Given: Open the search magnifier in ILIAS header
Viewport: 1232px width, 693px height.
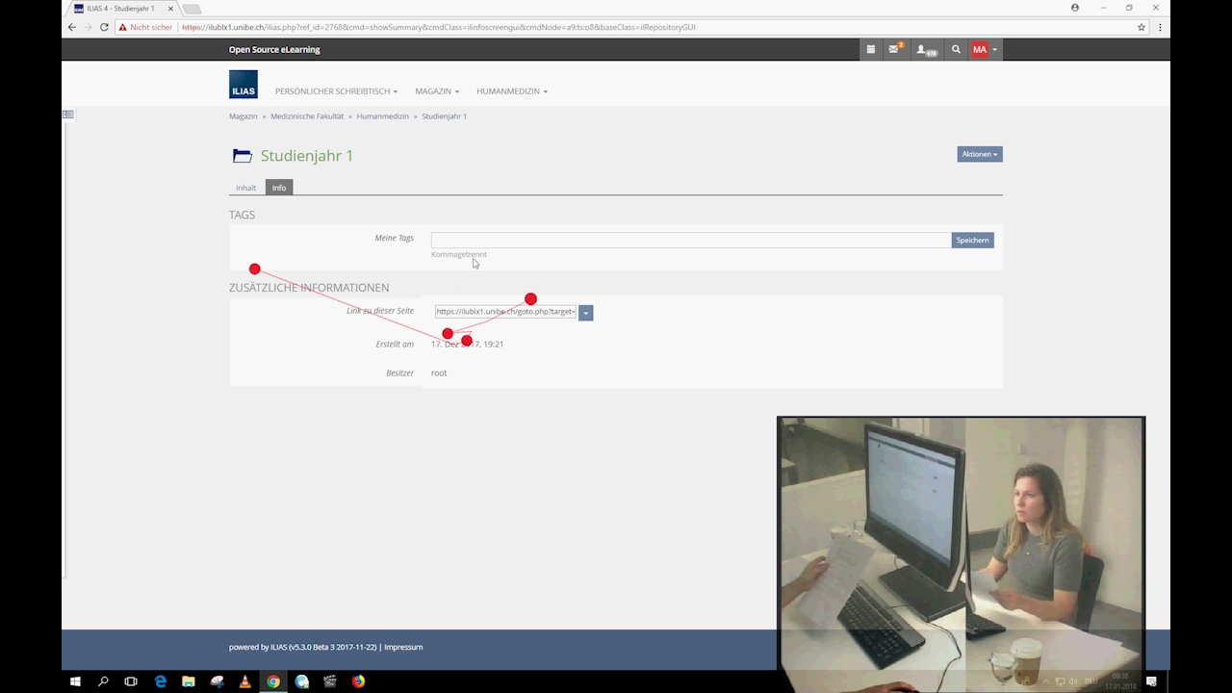Looking at the screenshot, I should pos(956,49).
